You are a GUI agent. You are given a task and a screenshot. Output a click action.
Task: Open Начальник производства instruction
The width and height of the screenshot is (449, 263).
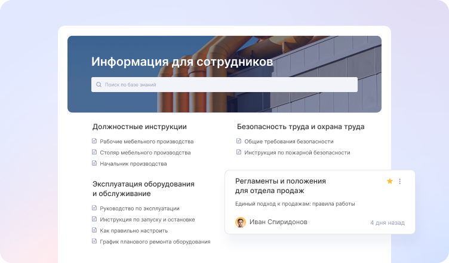[133, 163]
